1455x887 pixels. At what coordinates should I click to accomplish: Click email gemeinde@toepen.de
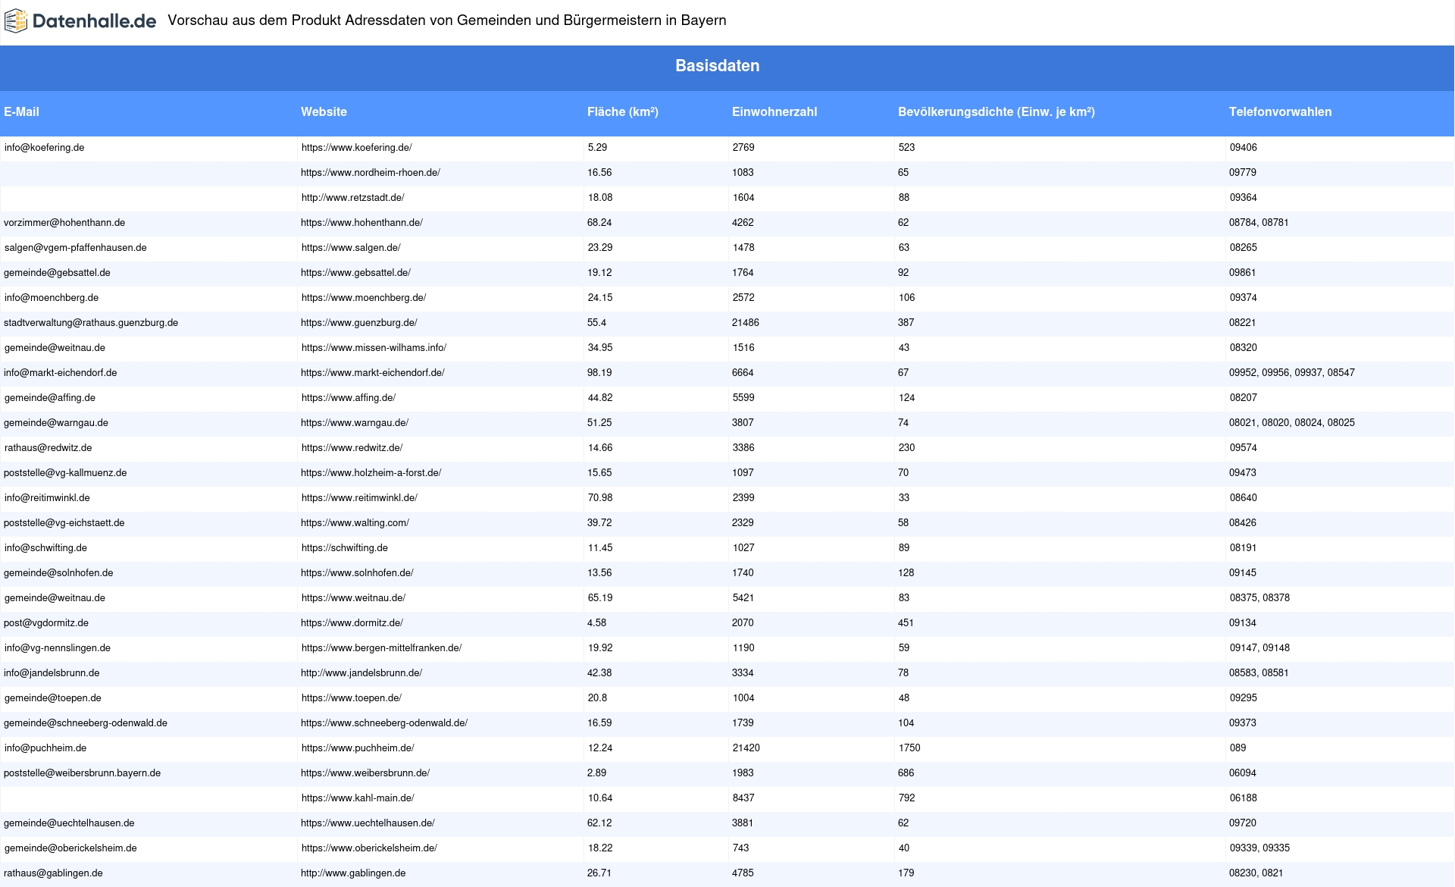pyautogui.click(x=52, y=698)
